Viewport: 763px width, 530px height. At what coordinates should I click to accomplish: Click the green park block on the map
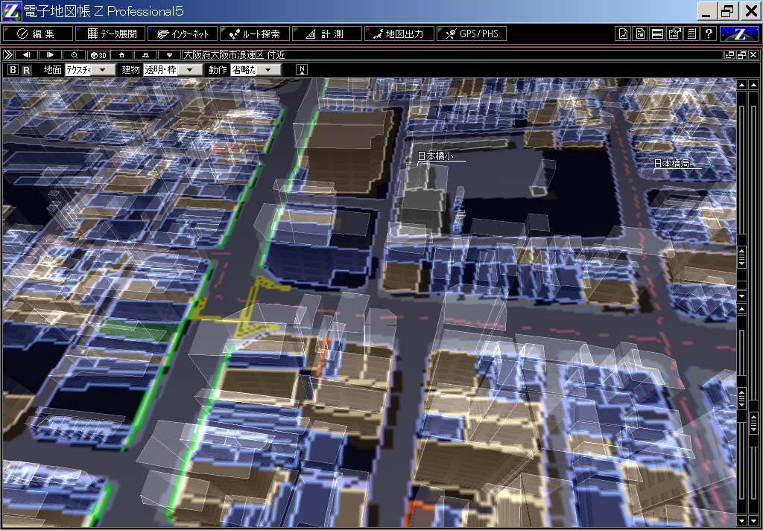point(139,331)
